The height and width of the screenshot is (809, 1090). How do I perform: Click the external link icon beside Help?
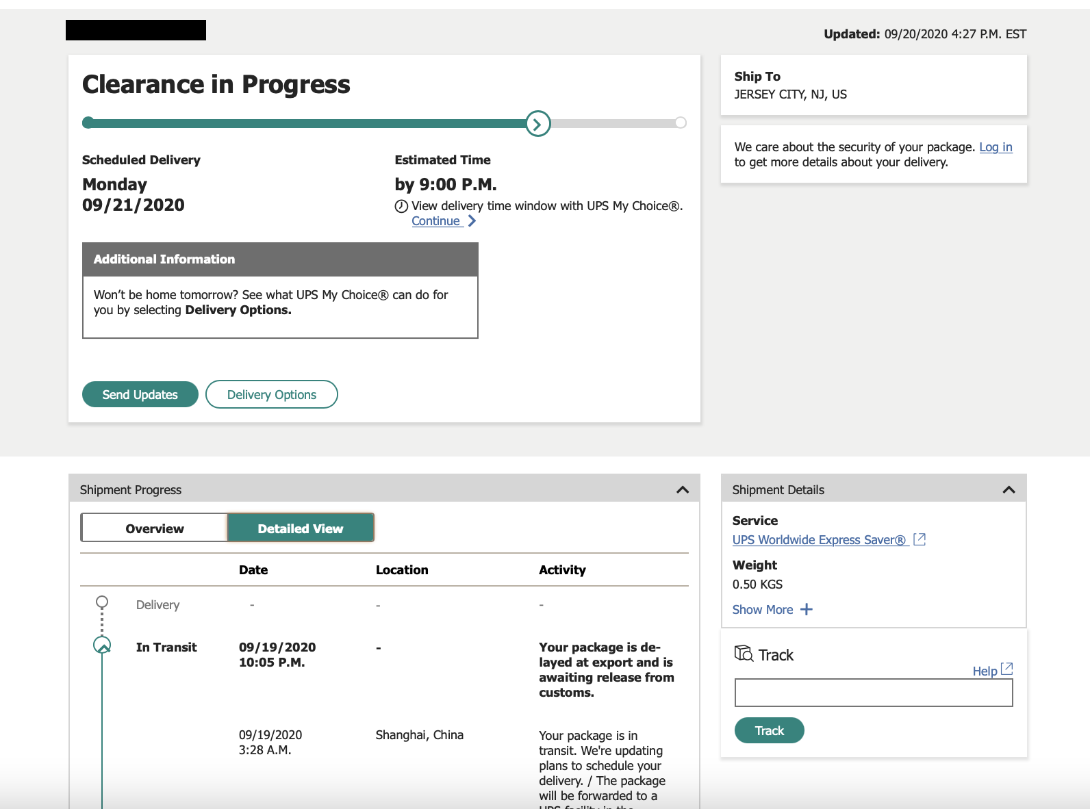pos(1006,669)
